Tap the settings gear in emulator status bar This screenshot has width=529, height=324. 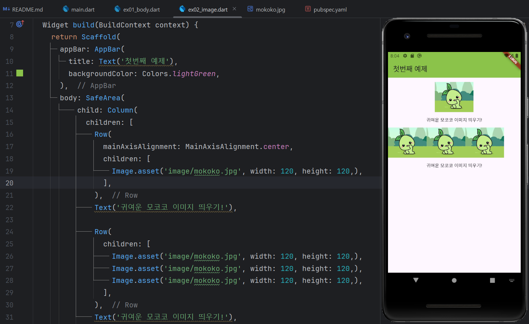[x=405, y=56]
